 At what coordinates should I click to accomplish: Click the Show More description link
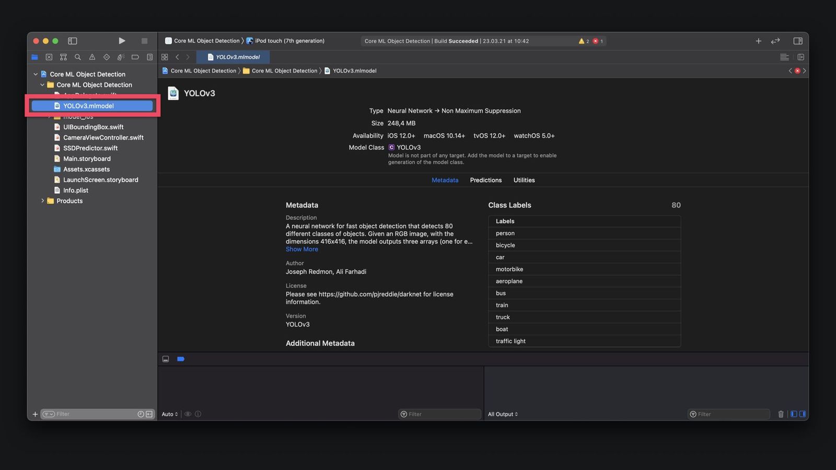[x=301, y=249]
